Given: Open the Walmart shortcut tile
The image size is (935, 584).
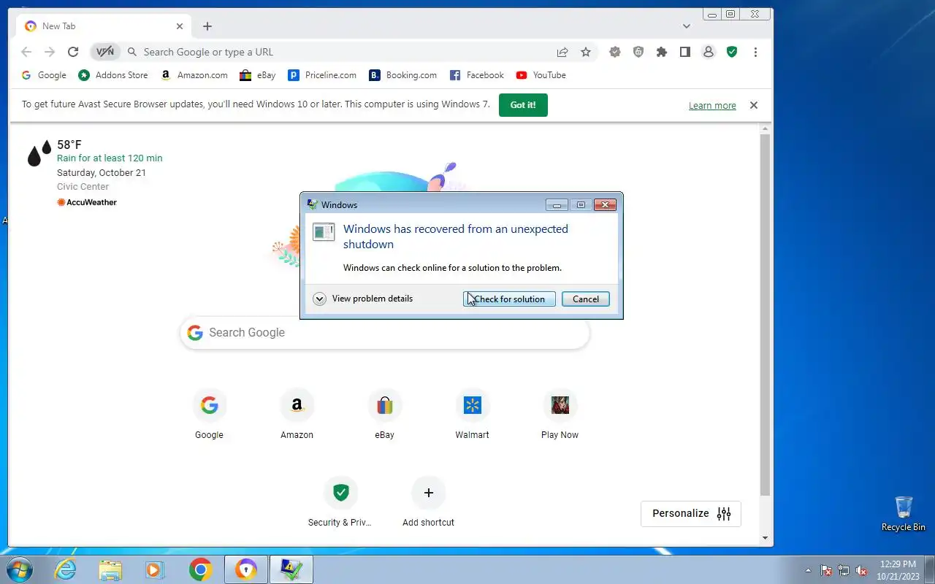Looking at the screenshot, I should pos(473,415).
